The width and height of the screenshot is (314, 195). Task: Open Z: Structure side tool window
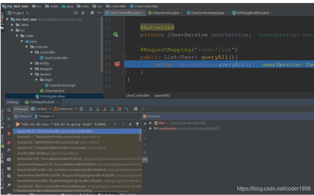2,179
